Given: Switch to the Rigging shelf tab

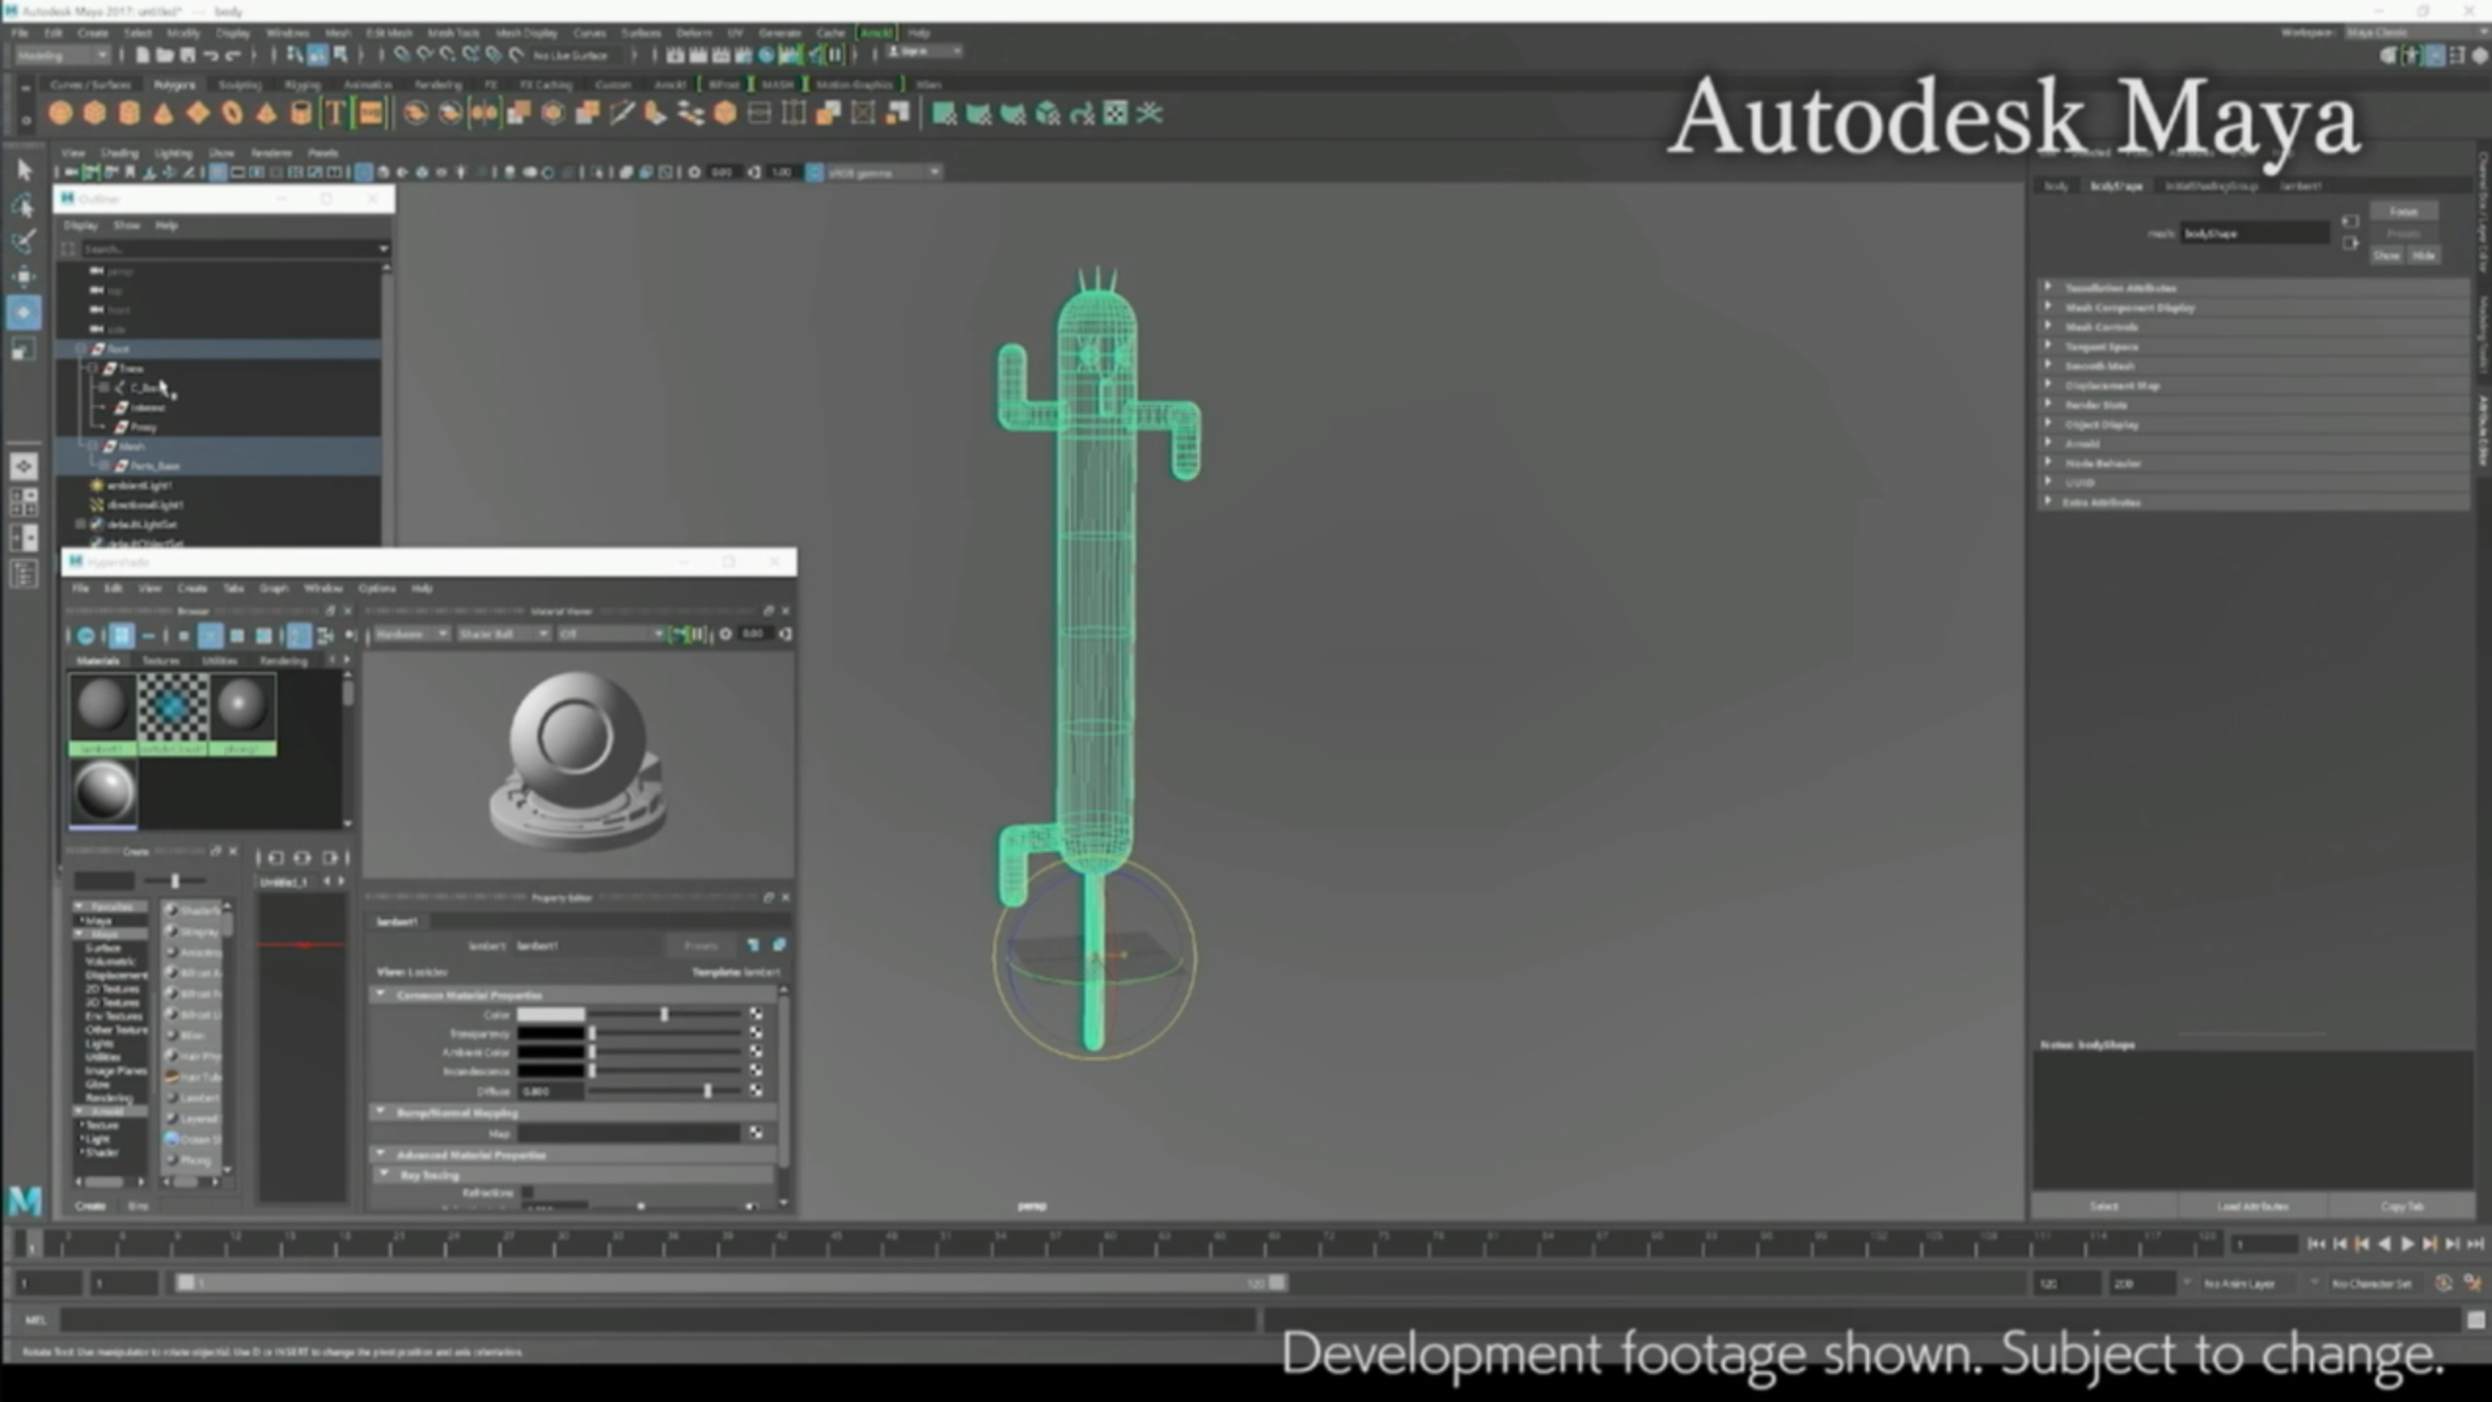Looking at the screenshot, I should [302, 86].
